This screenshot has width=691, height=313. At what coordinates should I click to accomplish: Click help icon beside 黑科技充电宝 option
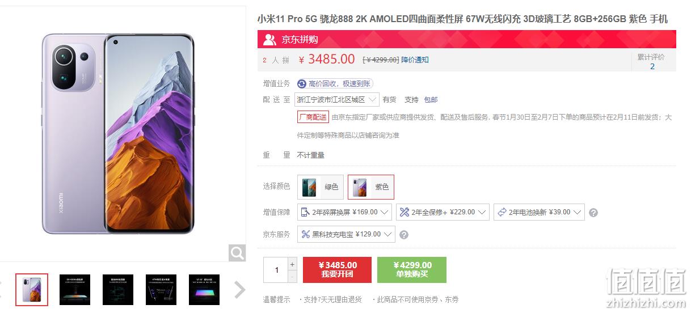[x=404, y=234]
